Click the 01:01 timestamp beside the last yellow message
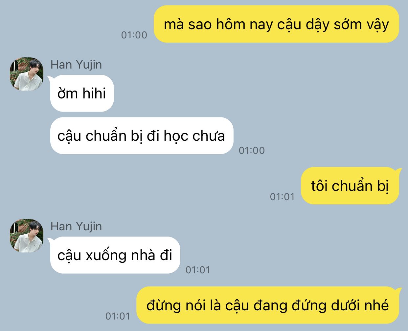This screenshot has height=331, width=408. point(118,316)
